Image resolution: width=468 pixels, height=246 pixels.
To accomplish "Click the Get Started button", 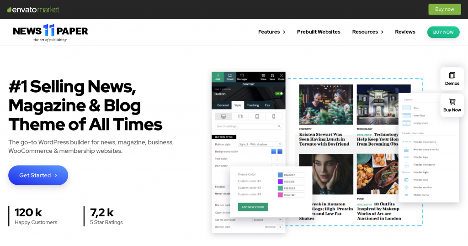I will click(x=38, y=175).
